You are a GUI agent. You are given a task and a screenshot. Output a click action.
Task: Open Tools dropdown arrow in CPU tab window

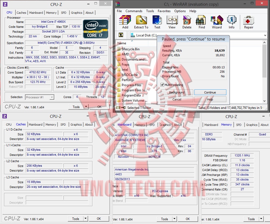pyautogui.click(x=86, y=107)
